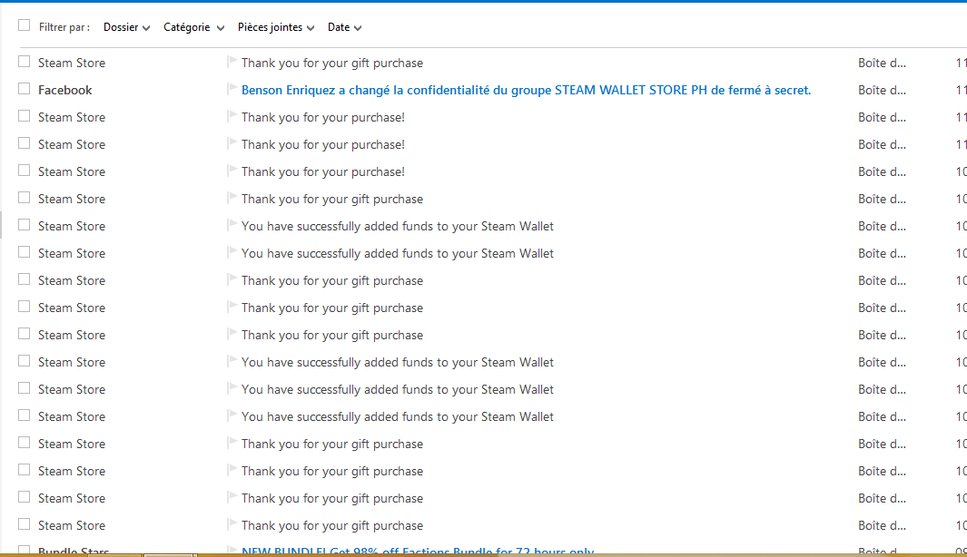Open the gift purchase email above the Facebook row

pos(331,63)
